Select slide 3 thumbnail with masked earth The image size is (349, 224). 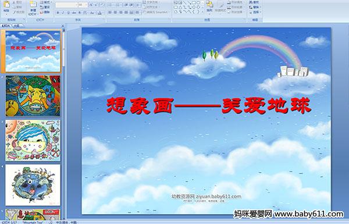pyautogui.click(x=33, y=140)
